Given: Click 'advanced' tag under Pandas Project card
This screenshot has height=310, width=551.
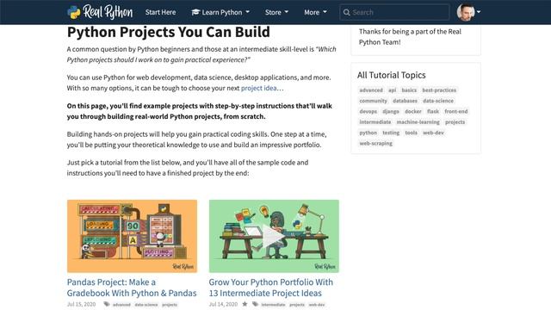Looking at the screenshot, I should [121, 305].
